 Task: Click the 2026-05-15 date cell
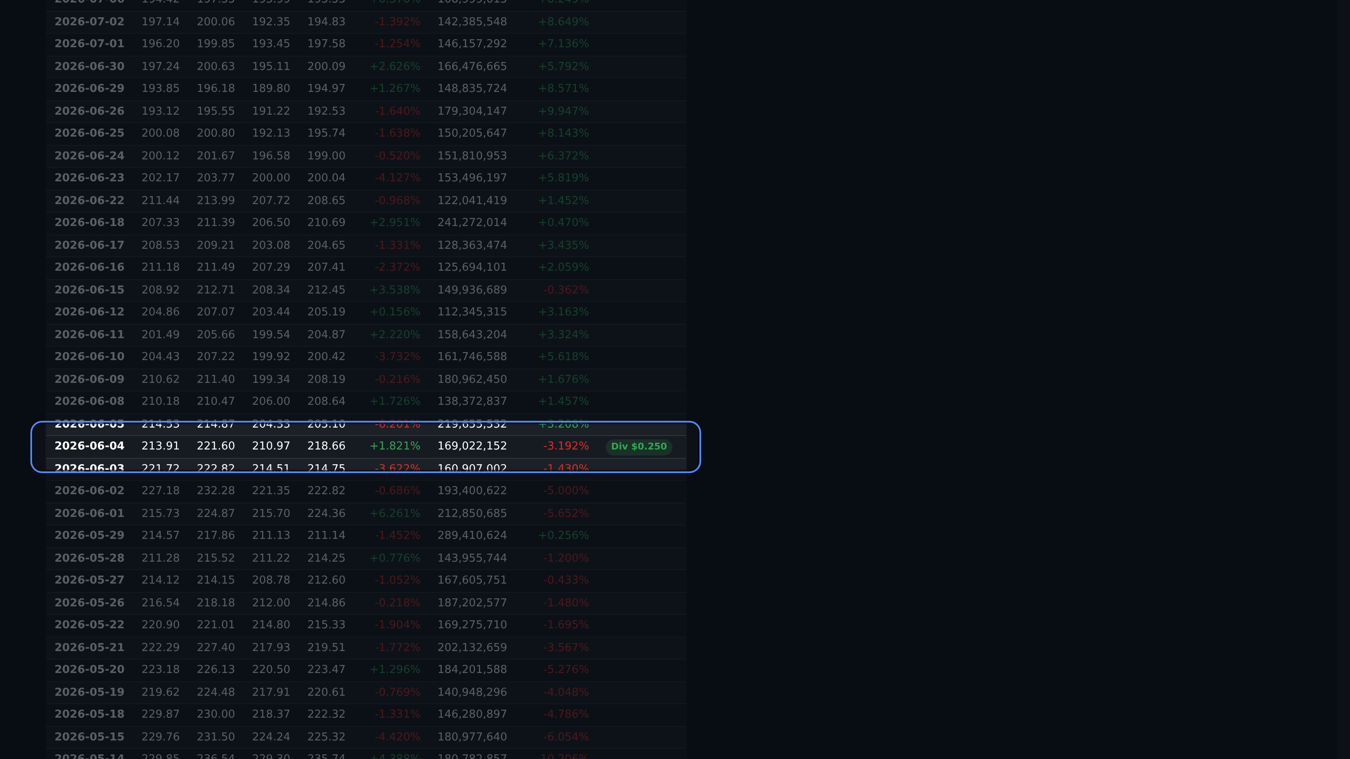tap(89, 737)
